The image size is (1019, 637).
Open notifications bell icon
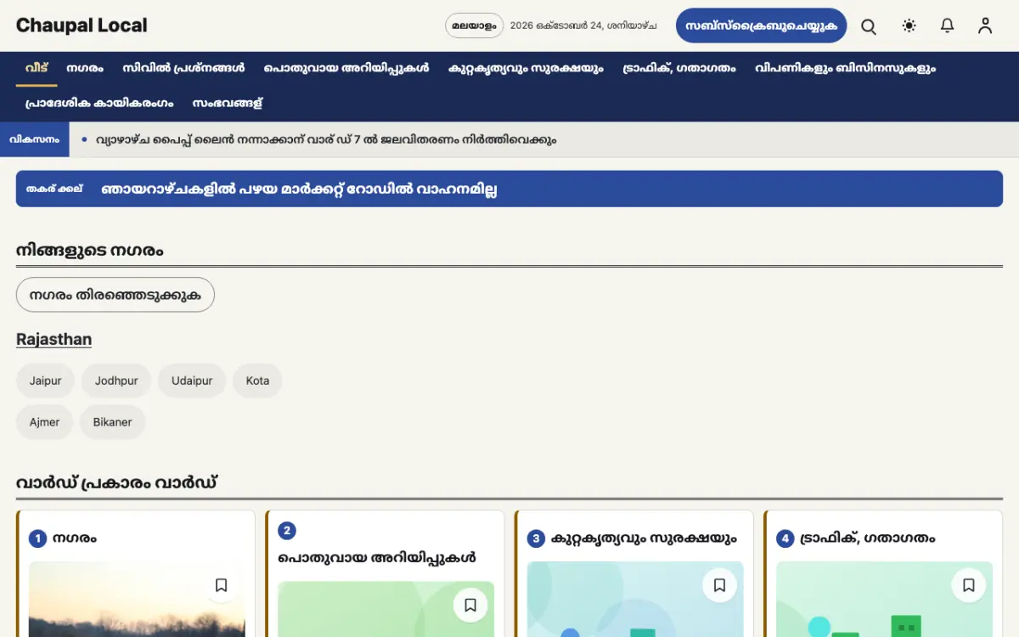click(948, 26)
